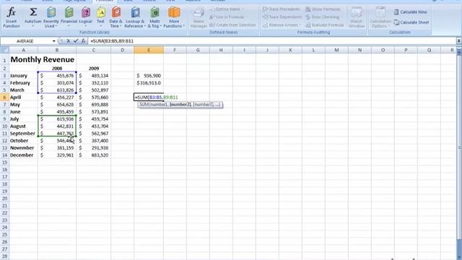Click cell with value 683,520
462x260 pixels.
[94, 155]
